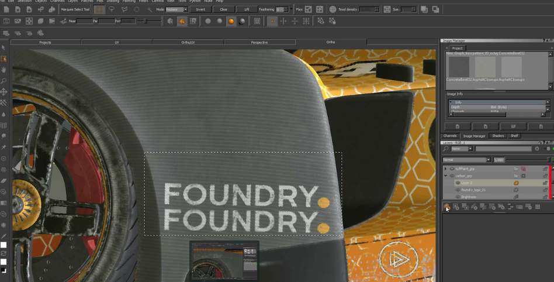This screenshot has width=554, height=282.
Task: Toggle lock on tuffPaint_grp layer
Action: coord(545,168)
